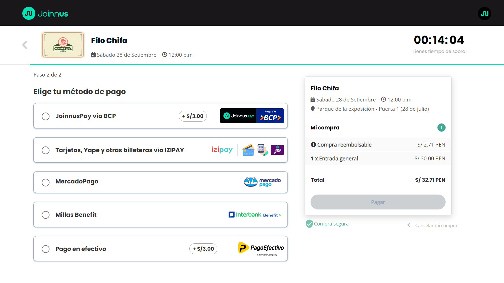Go back using the left chevron arrow

pyautogui.click(x=25, y=45)
